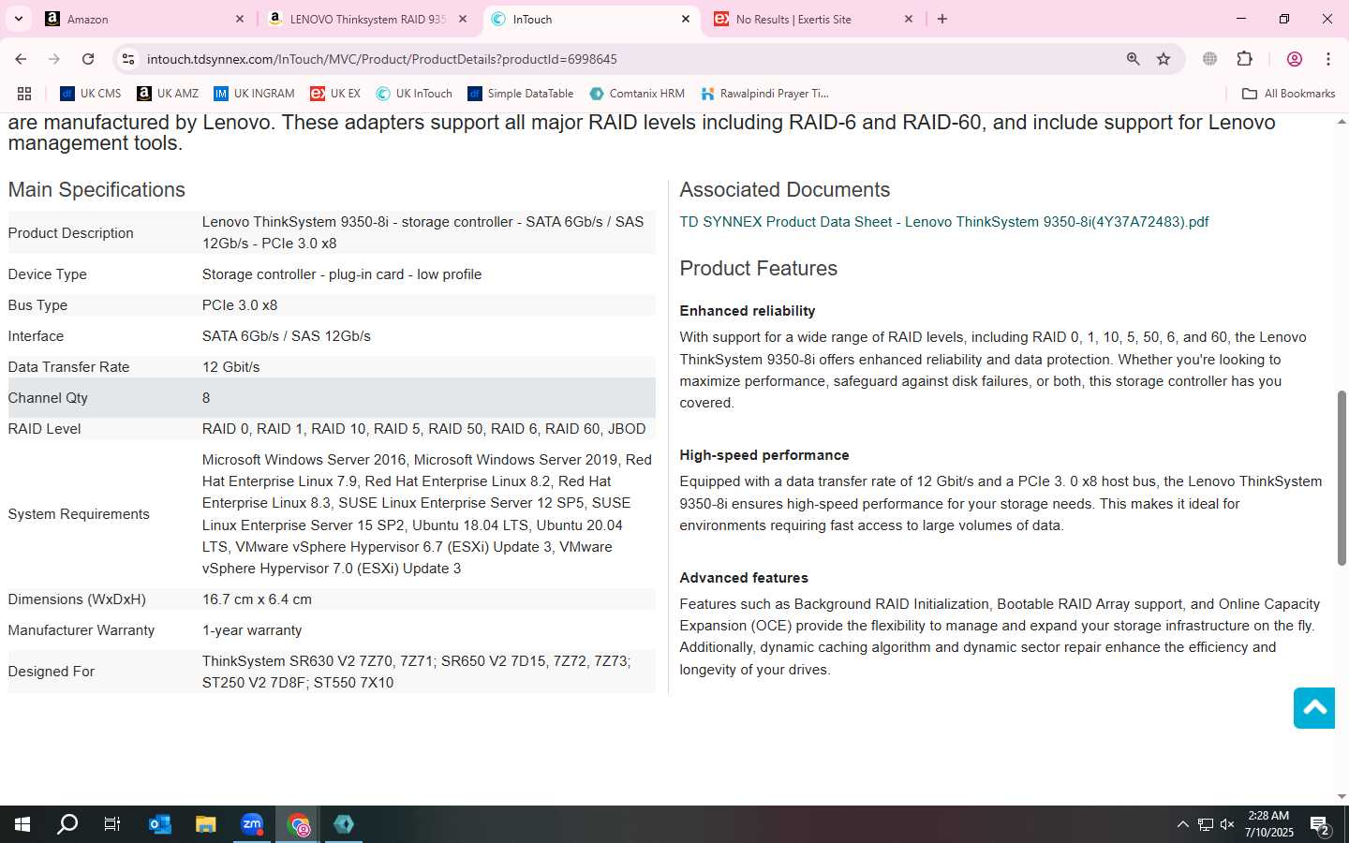Click scrollbar up arrow
This screenshot has height=843, width=1349.
[1342, 122]
